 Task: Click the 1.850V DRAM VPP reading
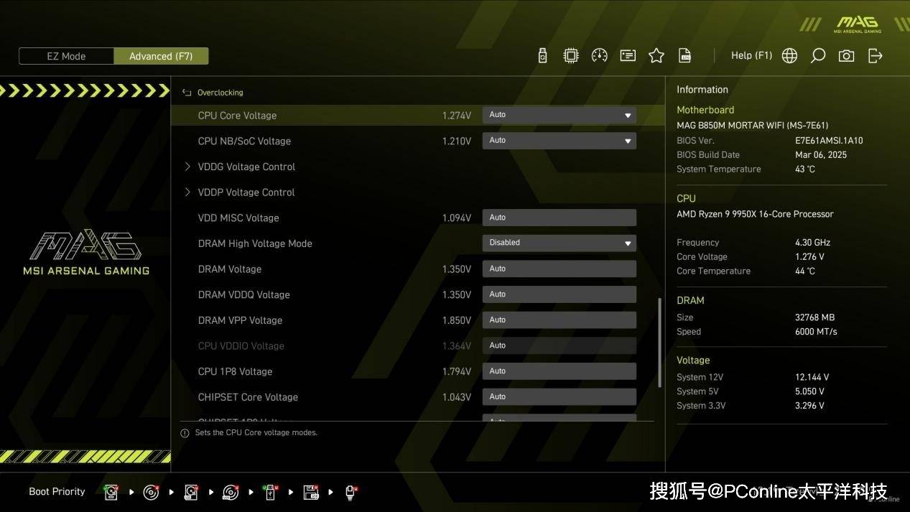pos(457,321)
